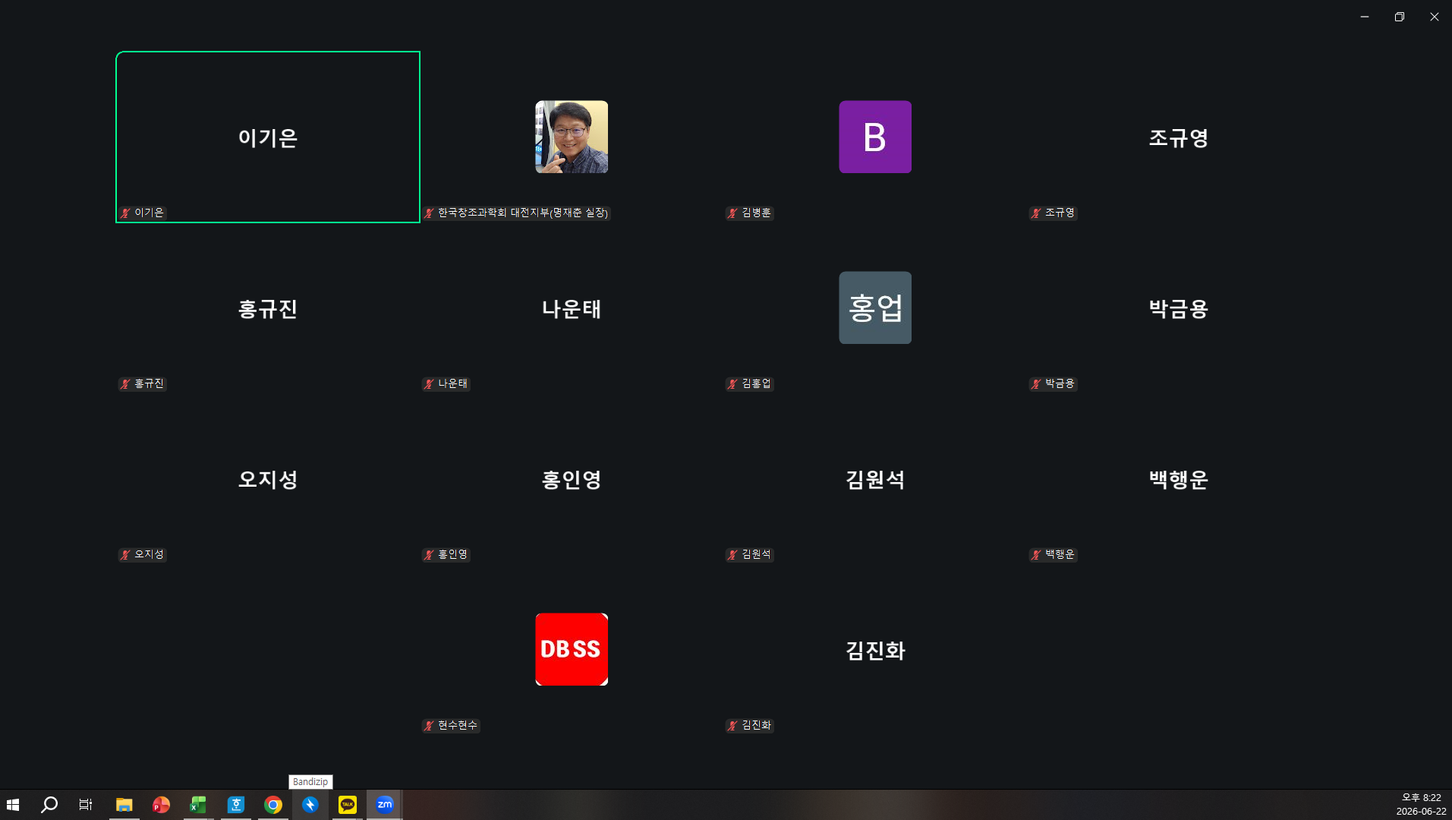The image size is (1452, 820).
Task: Open the PowerPoint taskbar icon
Action: point(162,805)
